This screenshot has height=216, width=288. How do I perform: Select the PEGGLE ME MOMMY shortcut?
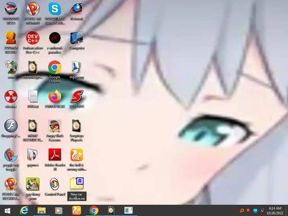33,13
